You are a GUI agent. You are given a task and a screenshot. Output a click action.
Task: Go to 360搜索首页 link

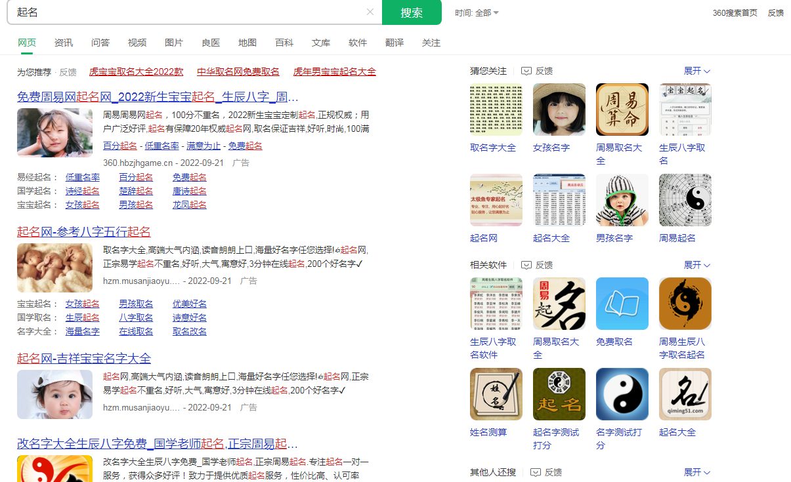(x=735, y=12)
